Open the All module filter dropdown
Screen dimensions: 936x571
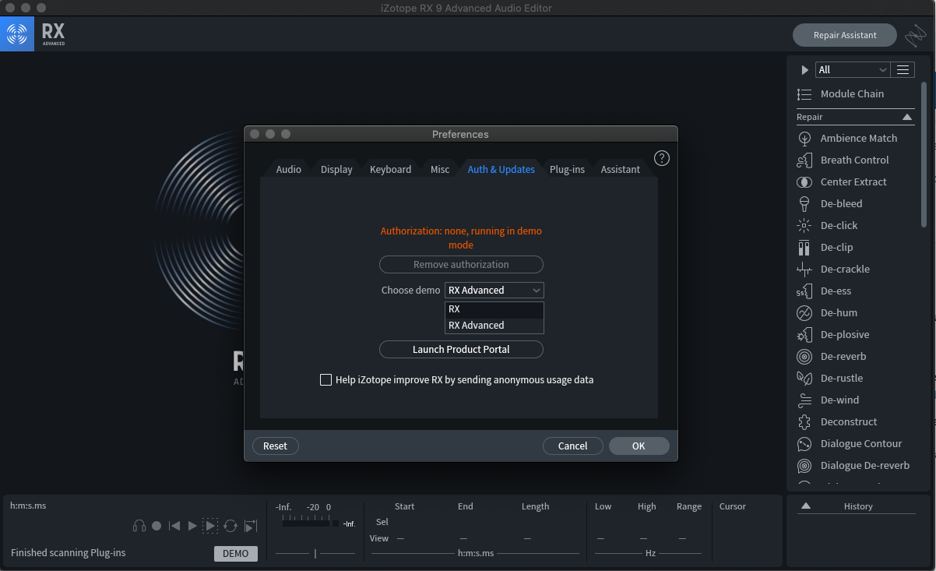coord(853,69)
